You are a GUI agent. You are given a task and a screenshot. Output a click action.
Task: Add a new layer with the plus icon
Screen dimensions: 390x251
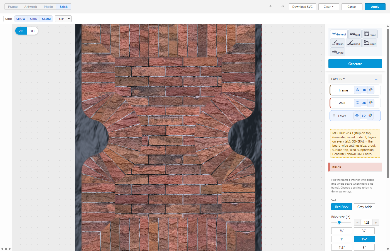pos(376,79)
